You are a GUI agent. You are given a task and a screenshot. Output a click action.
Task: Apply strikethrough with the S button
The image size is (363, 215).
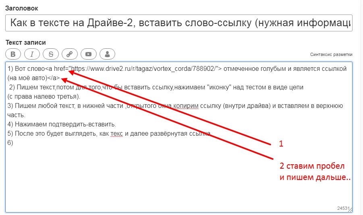51,54
